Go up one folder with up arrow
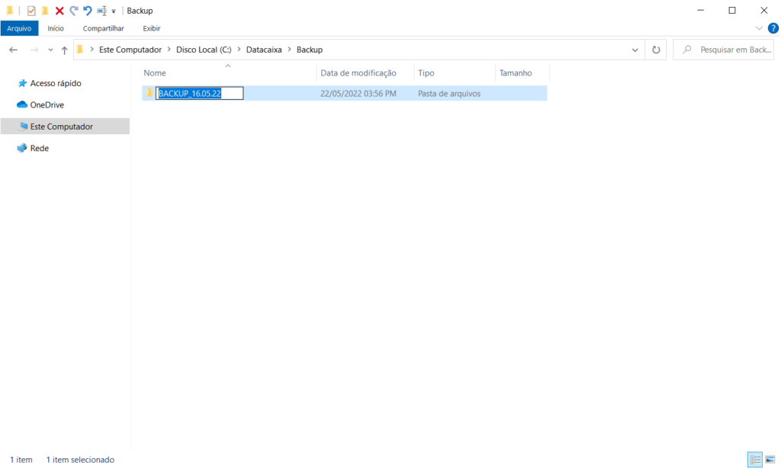The height and width of the screenshot is (468, 781). coord(65,50)
